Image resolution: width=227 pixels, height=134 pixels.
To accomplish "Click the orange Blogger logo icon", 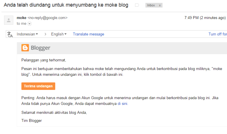I will click(x=25, y=48).
